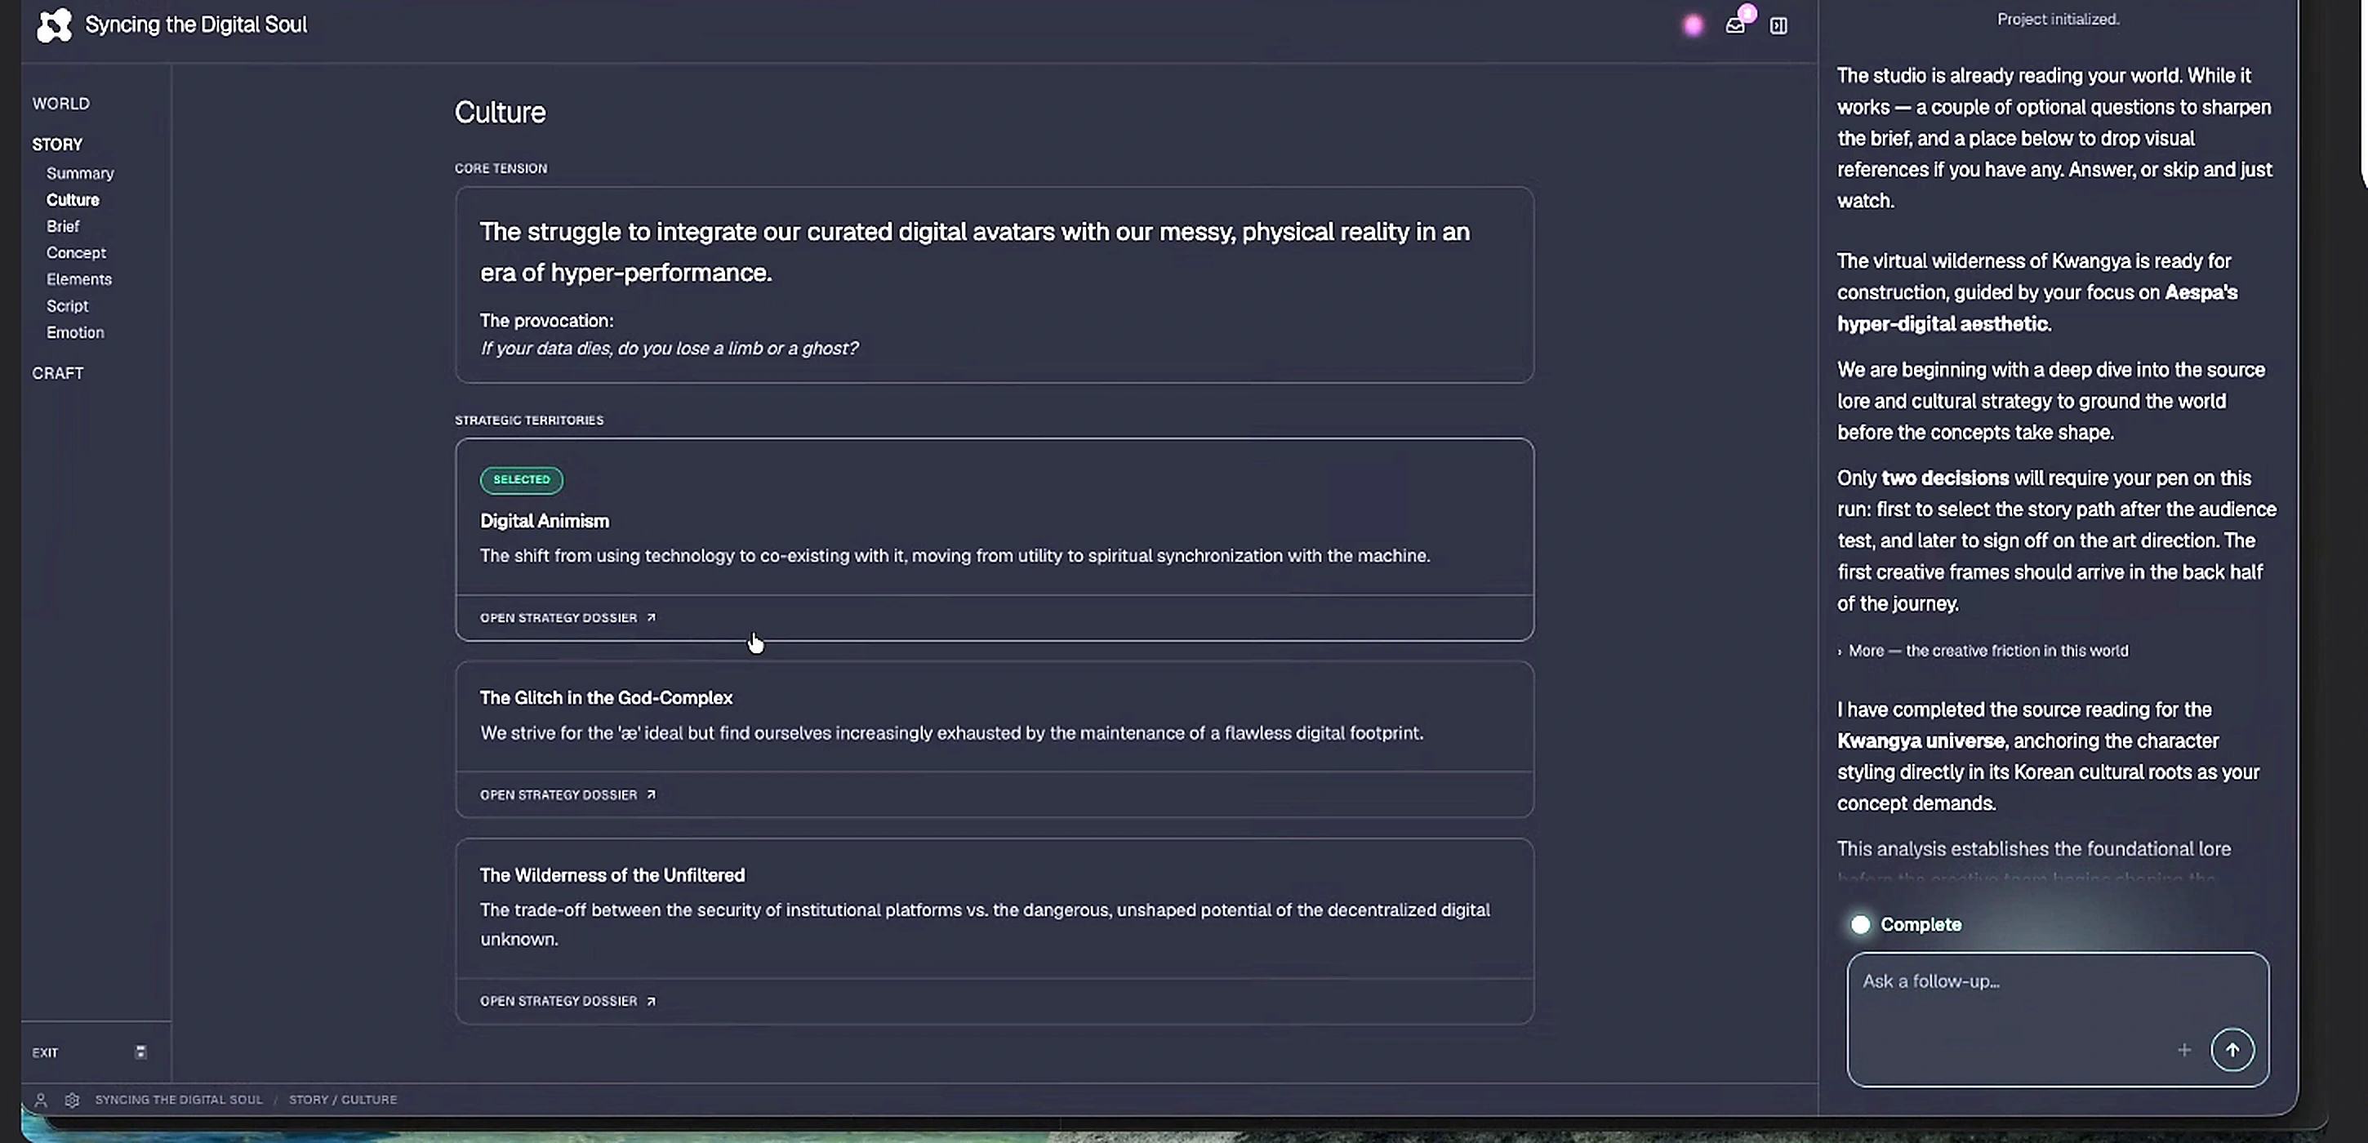This screenshot has height=1143, width=2368.
Task: Open the inbox tray with notification badge
Action: [x=1735, y=24]
